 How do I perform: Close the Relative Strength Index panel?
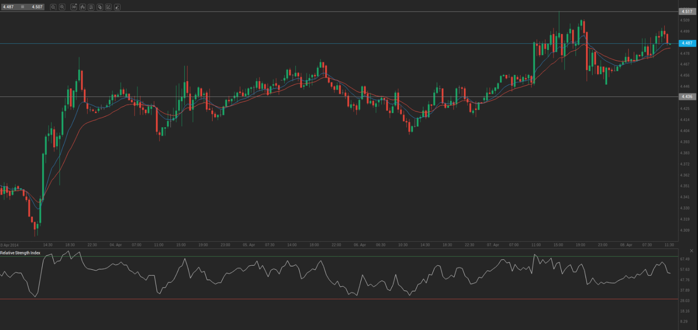(691, 251)
